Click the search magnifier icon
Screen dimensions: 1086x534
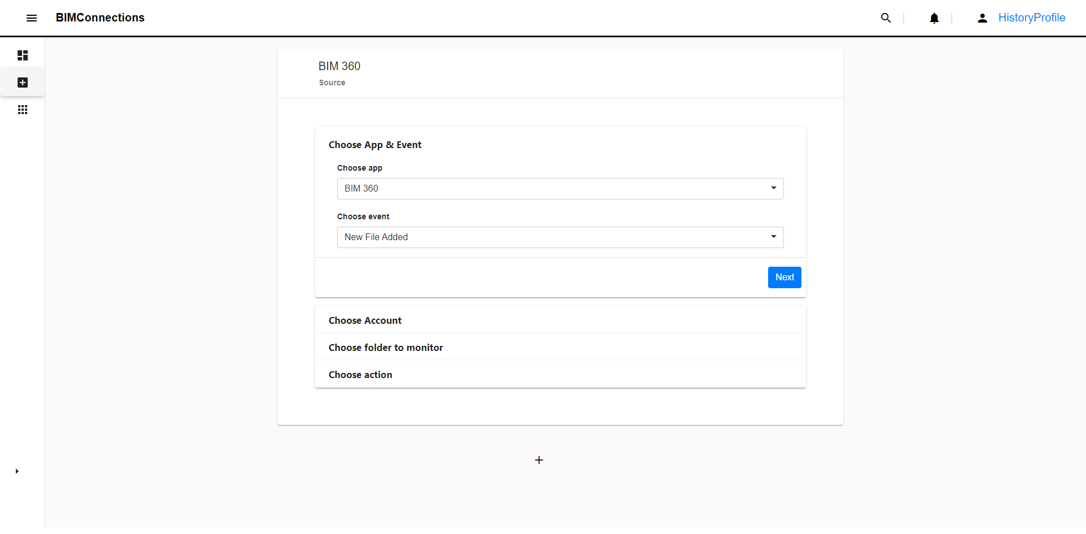(x=886, y=18)
